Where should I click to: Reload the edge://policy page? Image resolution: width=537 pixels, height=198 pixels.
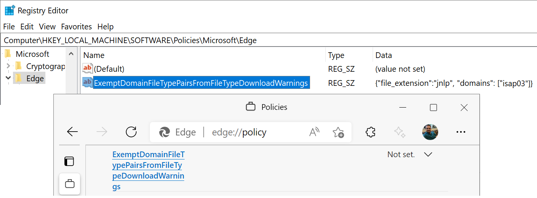[x=131, y=132]
